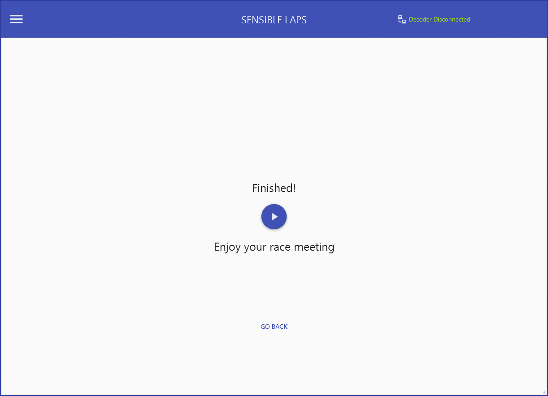Click the blue circular button below Finished!
The height and width of the screenshot is (396, 548).
tap(274, 217)
